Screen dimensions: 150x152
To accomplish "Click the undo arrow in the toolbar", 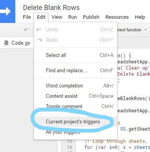I will point(27,30).
